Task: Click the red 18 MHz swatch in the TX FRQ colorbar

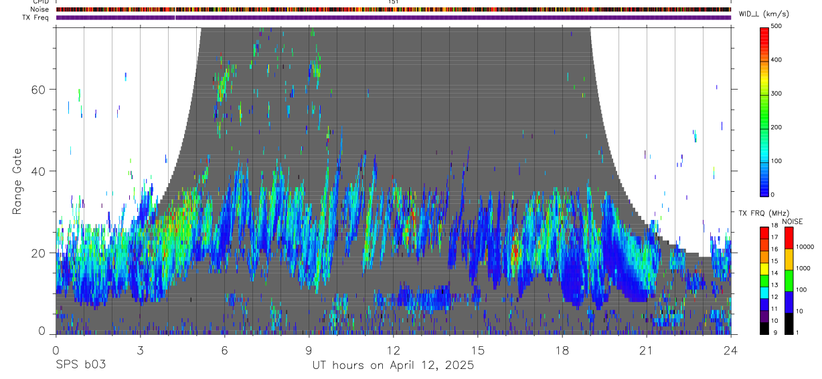Action: [x=763, y=231]
